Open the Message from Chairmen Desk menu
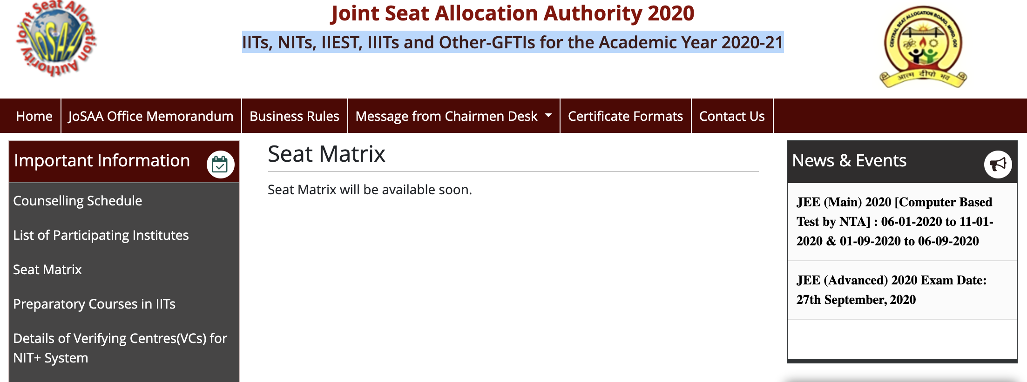 point(446,116)
